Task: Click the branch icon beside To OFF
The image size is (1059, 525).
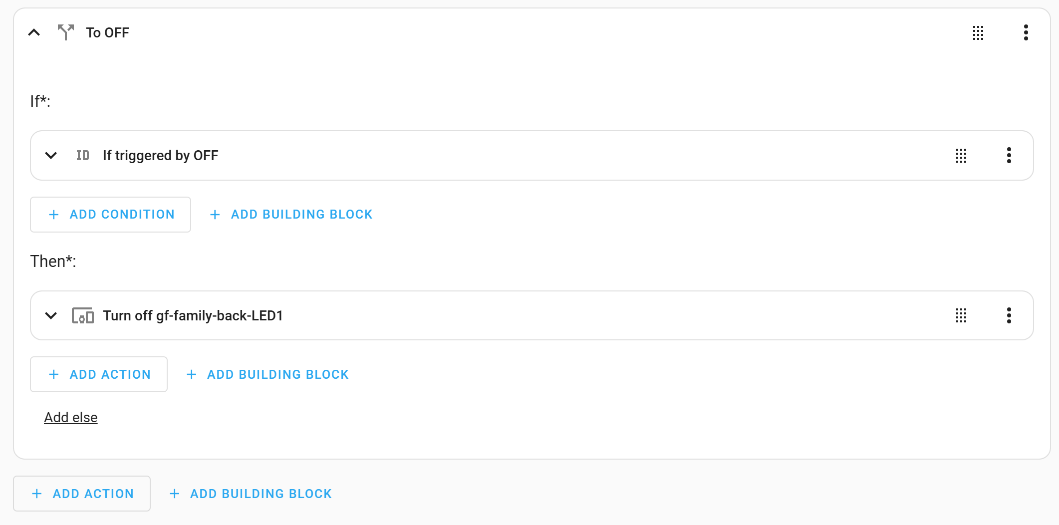Action: tap(65, 32)
